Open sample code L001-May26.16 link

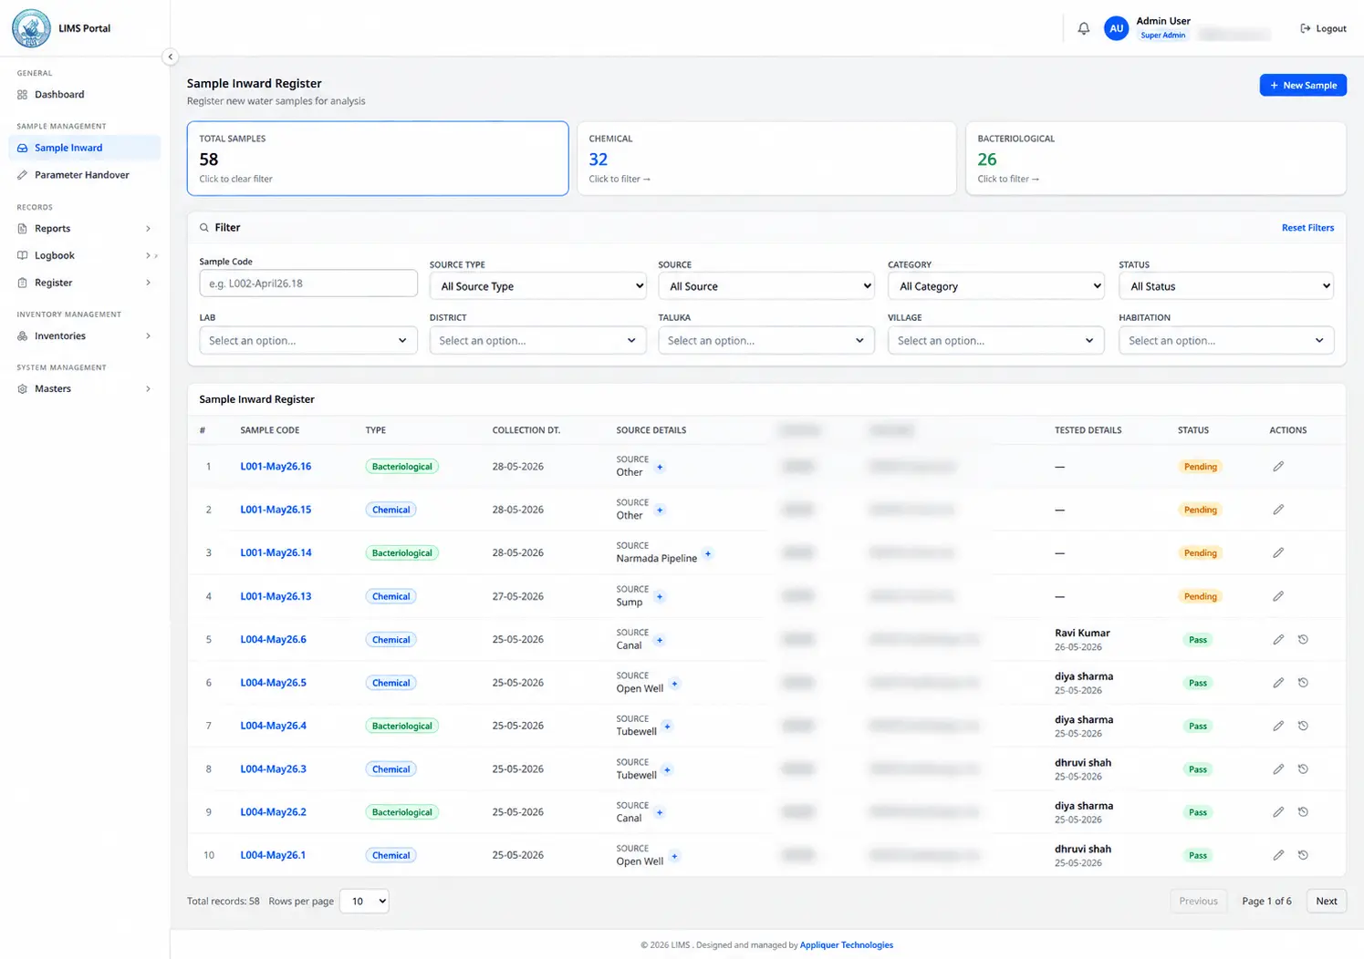click(276, 467)
